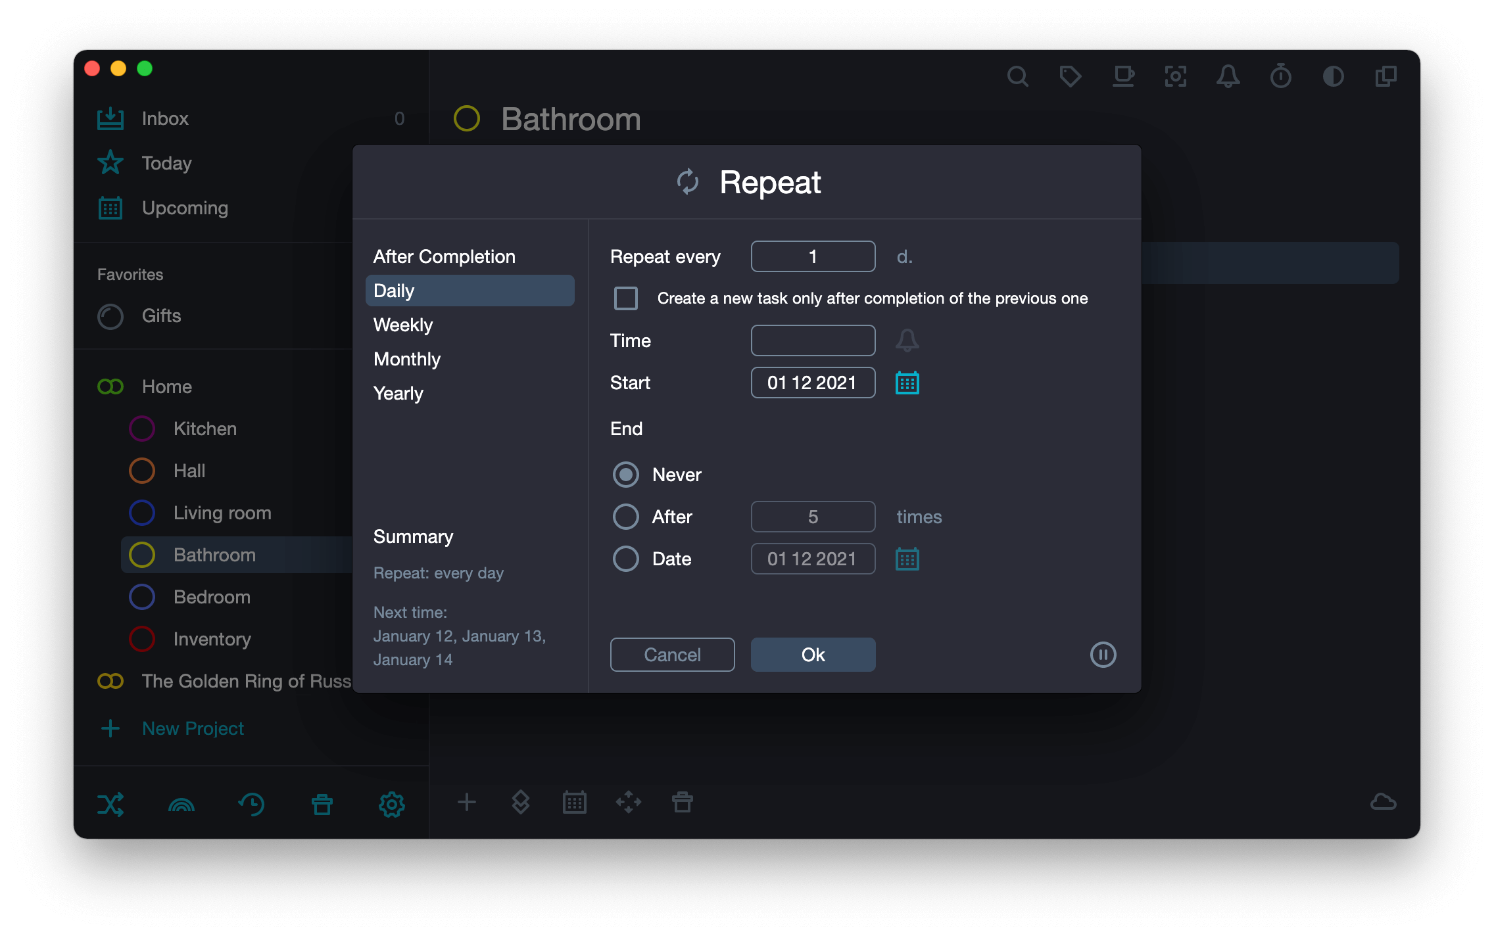Select After Completion repeat mode

(470, 256)
